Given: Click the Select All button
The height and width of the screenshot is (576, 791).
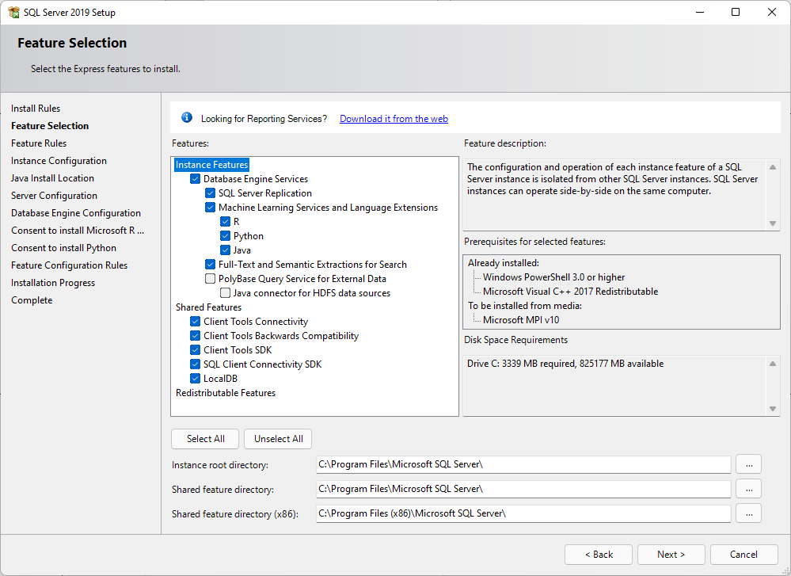Looking at the screenshot, I should [205, 439].
